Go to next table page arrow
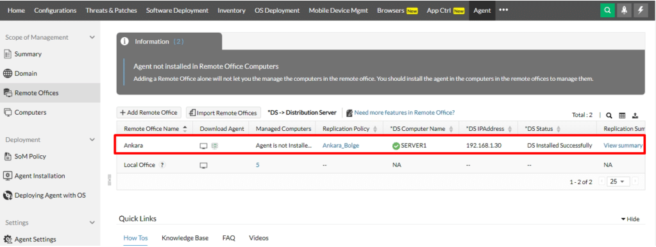The height and width of the screenshot is (247, 656). click(x=635, y=182)
